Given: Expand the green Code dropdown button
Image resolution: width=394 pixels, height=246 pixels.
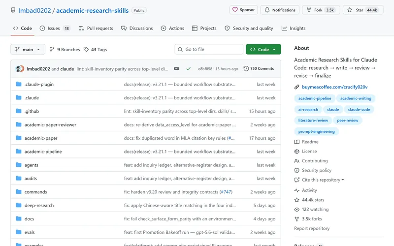Looking at the screenshot, I should click(263, 49).
